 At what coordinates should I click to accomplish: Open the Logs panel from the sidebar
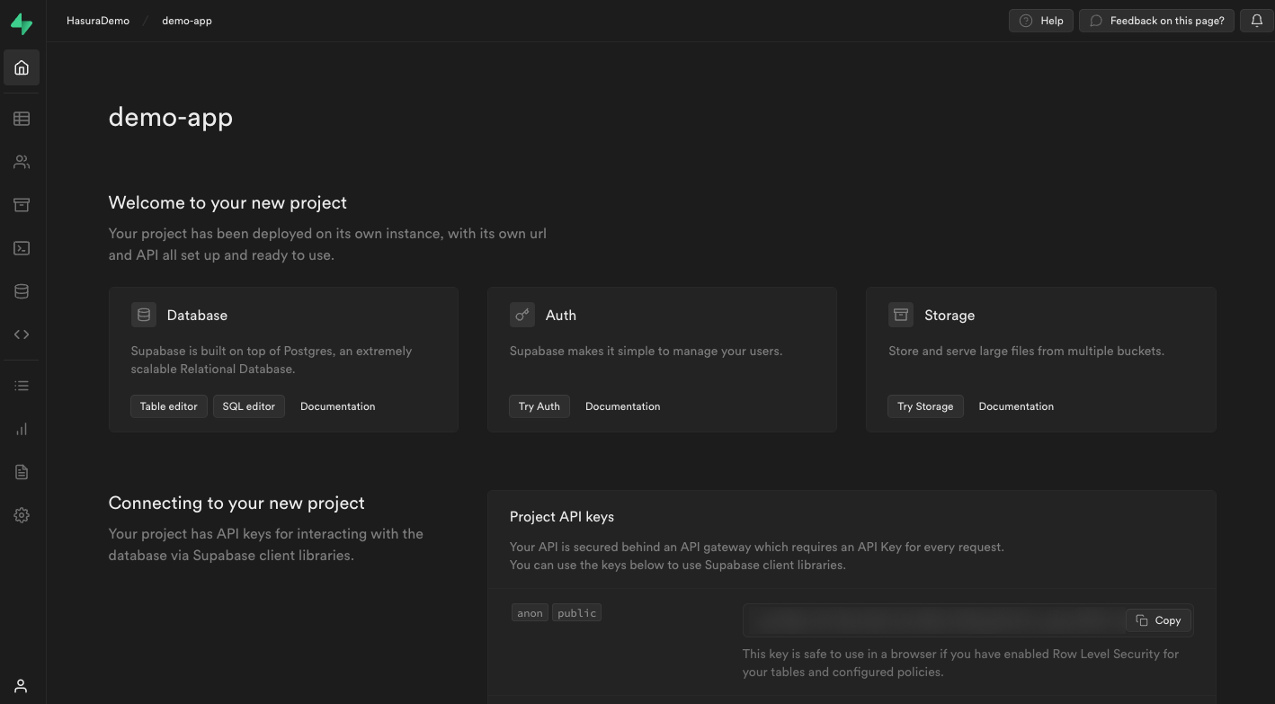point(21,385)
